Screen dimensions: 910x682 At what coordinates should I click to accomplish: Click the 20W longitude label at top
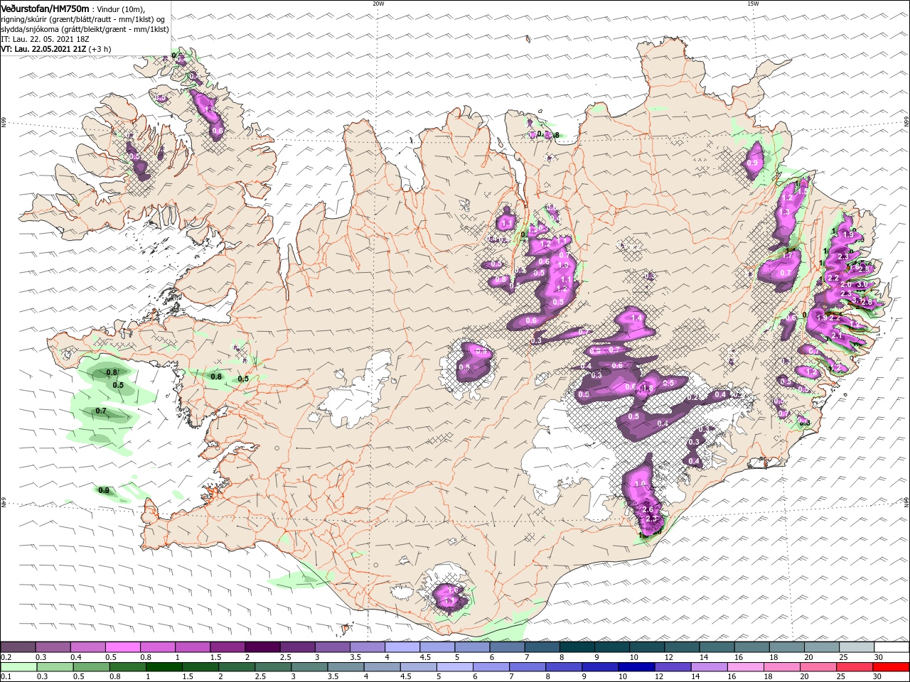378,4
